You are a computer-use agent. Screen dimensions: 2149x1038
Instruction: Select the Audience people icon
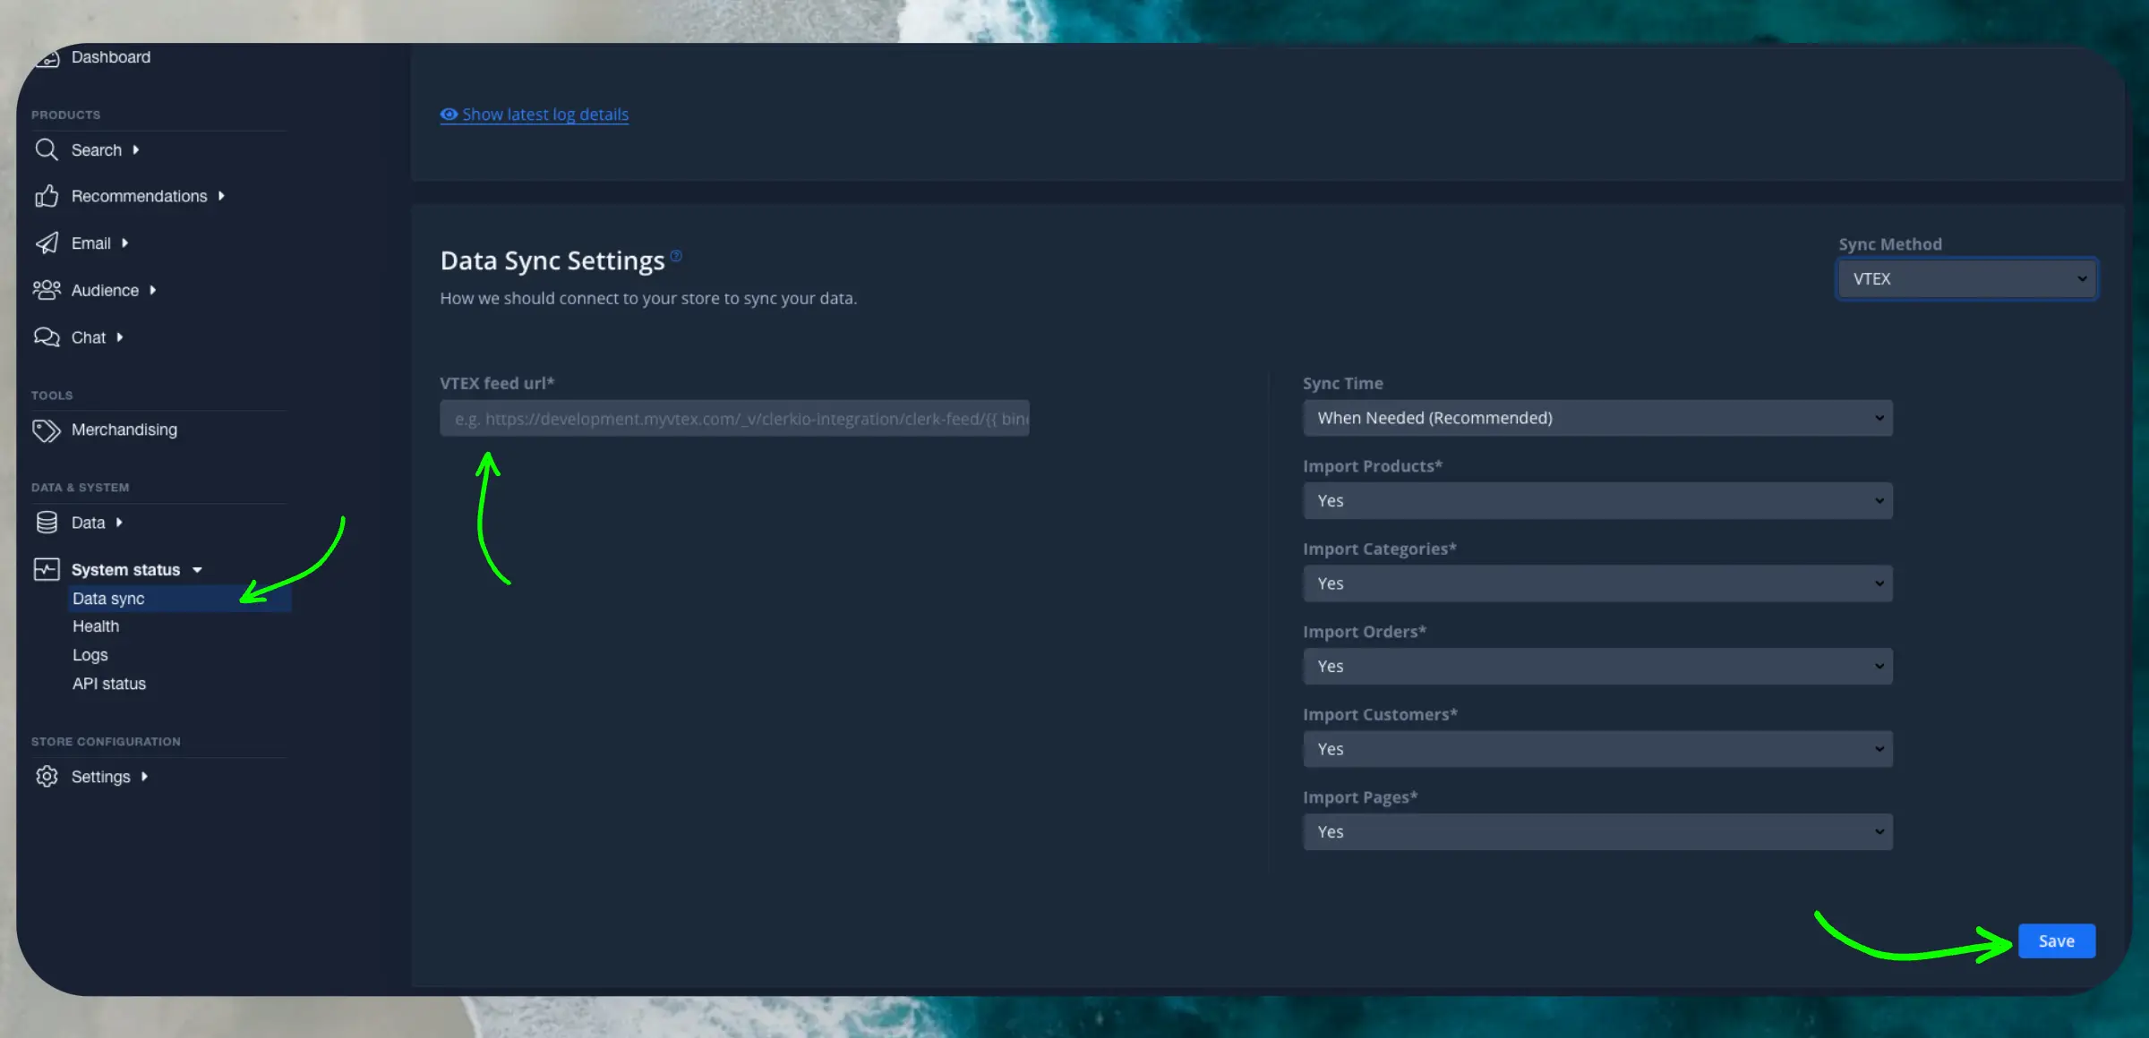47,290
